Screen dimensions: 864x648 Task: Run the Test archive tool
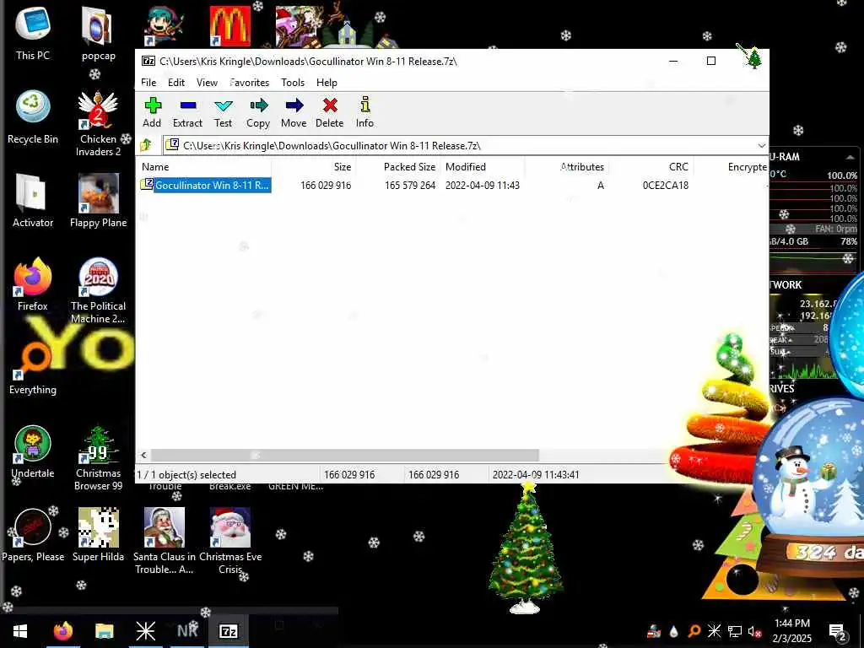tap(223, 112)
